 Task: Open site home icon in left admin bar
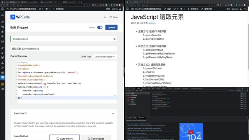point(7,9)
